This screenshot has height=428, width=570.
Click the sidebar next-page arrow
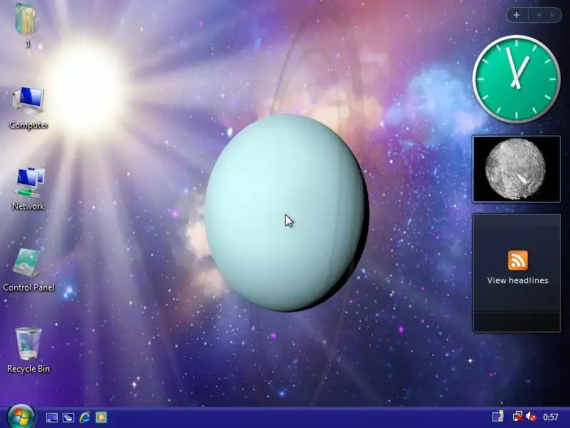(553, 15)
